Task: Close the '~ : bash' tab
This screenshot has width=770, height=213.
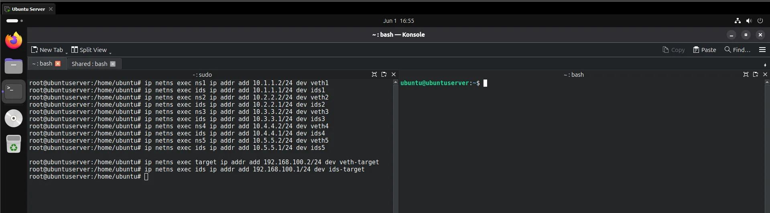Action: pos(58,64)
